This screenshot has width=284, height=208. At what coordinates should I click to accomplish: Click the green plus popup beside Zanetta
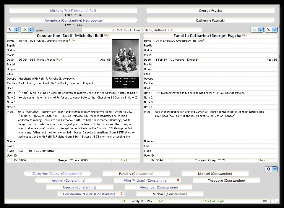[257, 30]
